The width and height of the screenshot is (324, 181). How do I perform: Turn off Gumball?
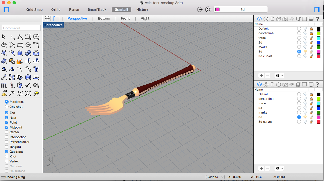pos(122,10)
